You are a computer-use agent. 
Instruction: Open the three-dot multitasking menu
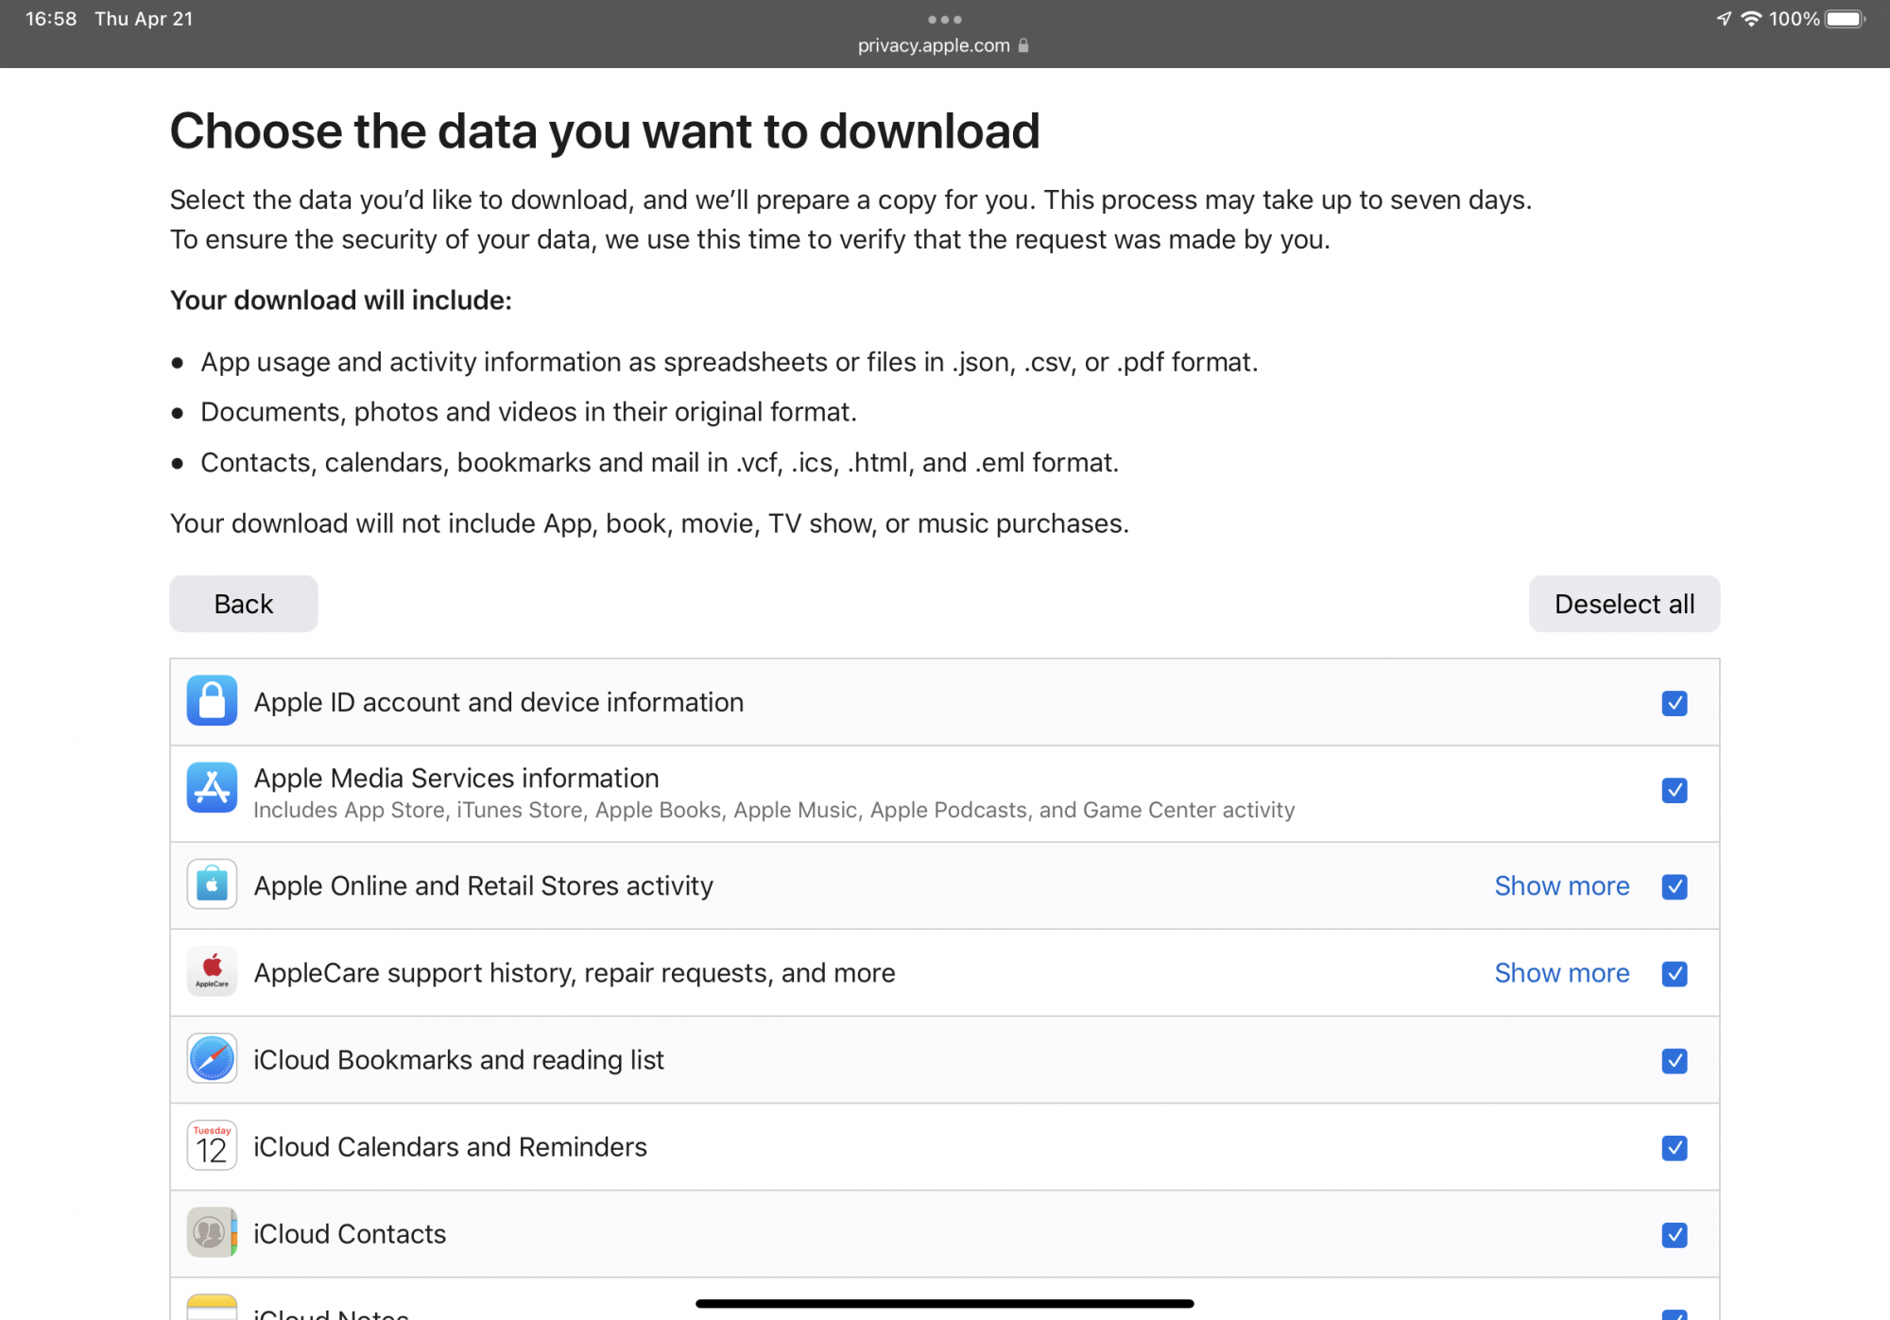944,19
